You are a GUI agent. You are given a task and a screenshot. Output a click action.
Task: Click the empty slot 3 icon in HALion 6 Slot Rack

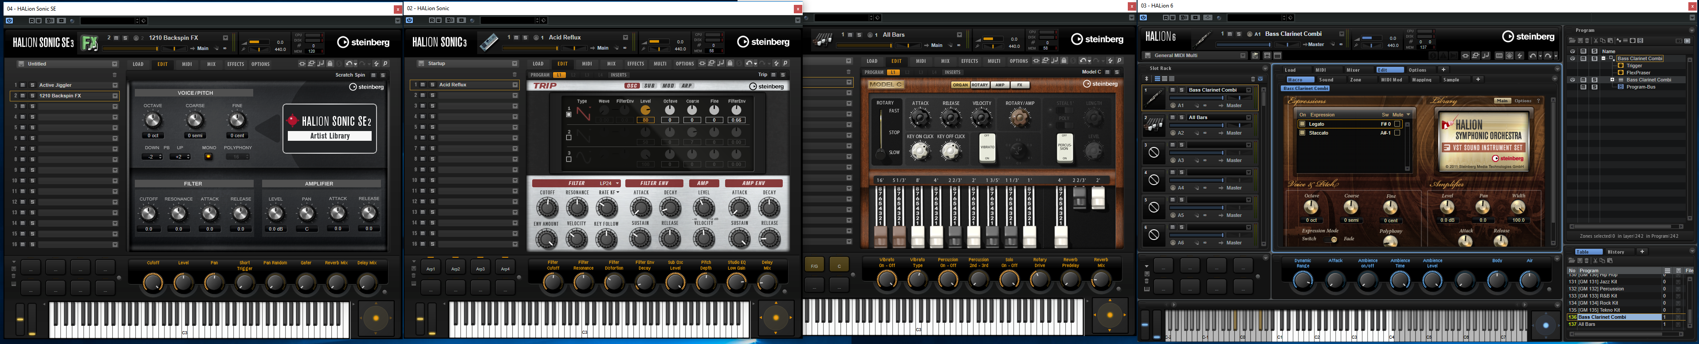1154,152
